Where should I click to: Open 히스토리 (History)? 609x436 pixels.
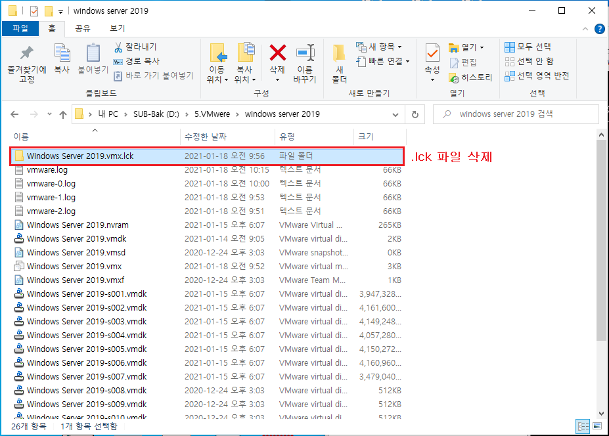tap(470, 77)
